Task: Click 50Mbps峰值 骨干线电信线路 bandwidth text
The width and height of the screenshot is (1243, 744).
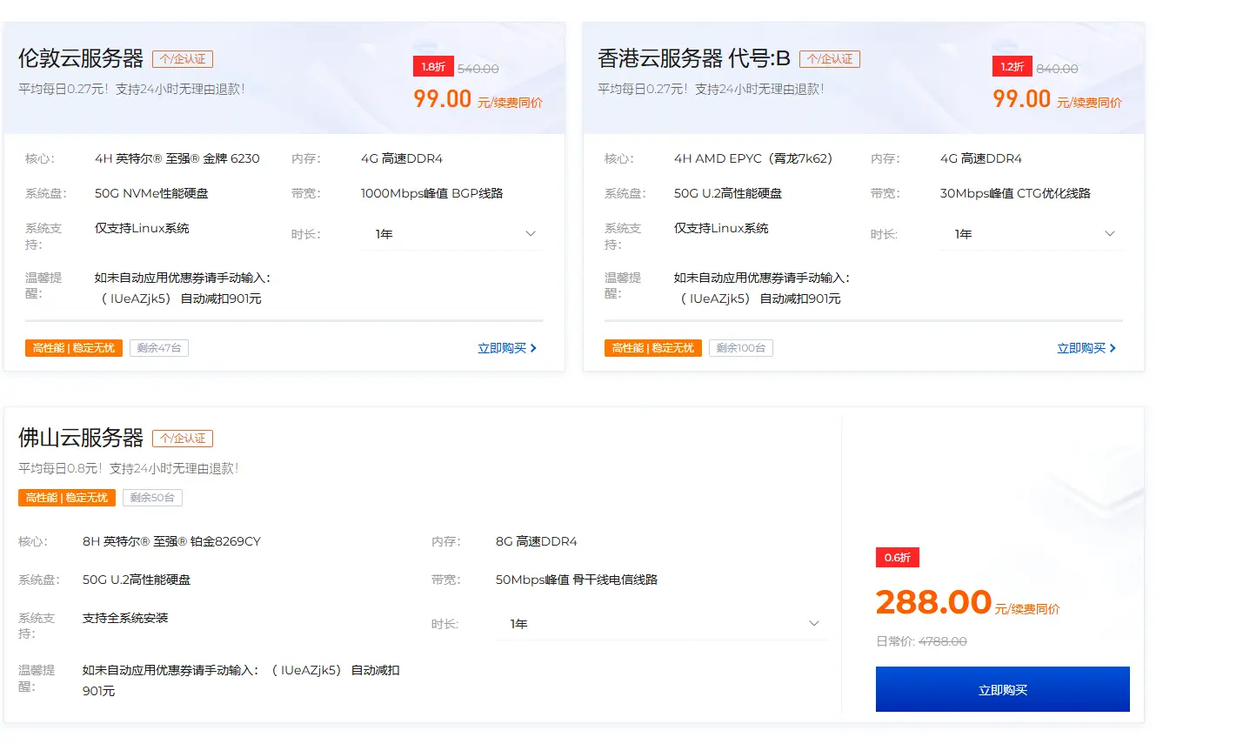Action: [x=577, y=580]
